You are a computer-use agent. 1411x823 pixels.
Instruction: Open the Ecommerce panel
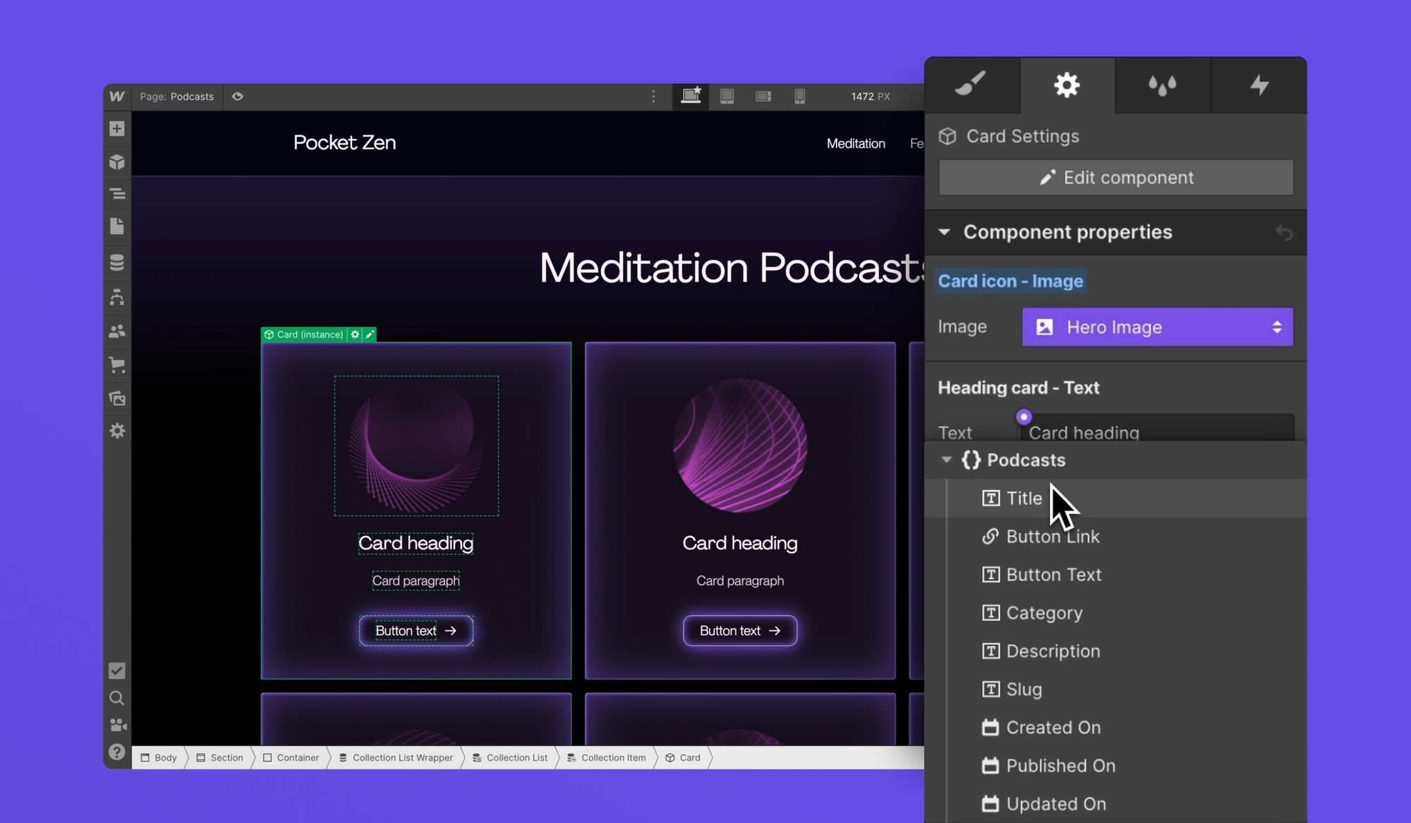pyautogui.click(x=116, y=365)
